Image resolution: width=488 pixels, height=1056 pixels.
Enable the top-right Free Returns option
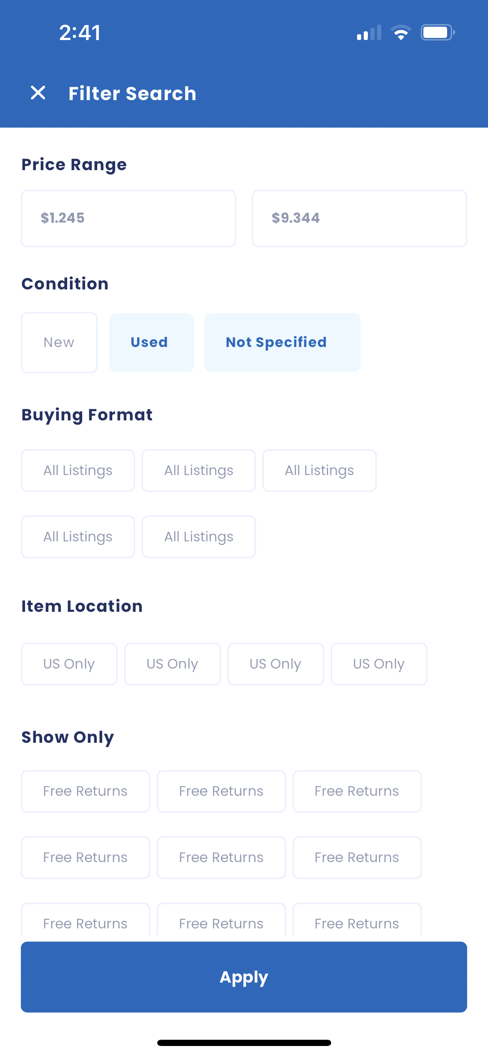pyautogui.click(x=357, y=791)
